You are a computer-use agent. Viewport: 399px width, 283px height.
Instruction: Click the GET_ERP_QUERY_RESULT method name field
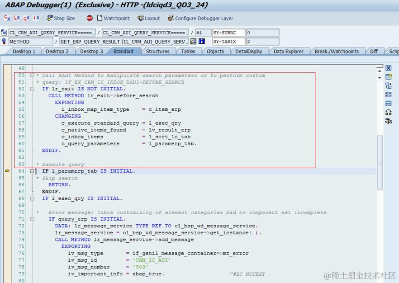[124, 42]
